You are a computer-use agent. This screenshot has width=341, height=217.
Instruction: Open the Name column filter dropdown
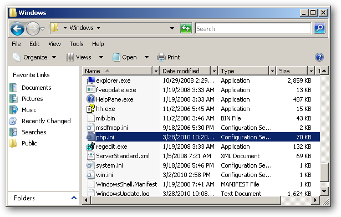click(156, 71)
